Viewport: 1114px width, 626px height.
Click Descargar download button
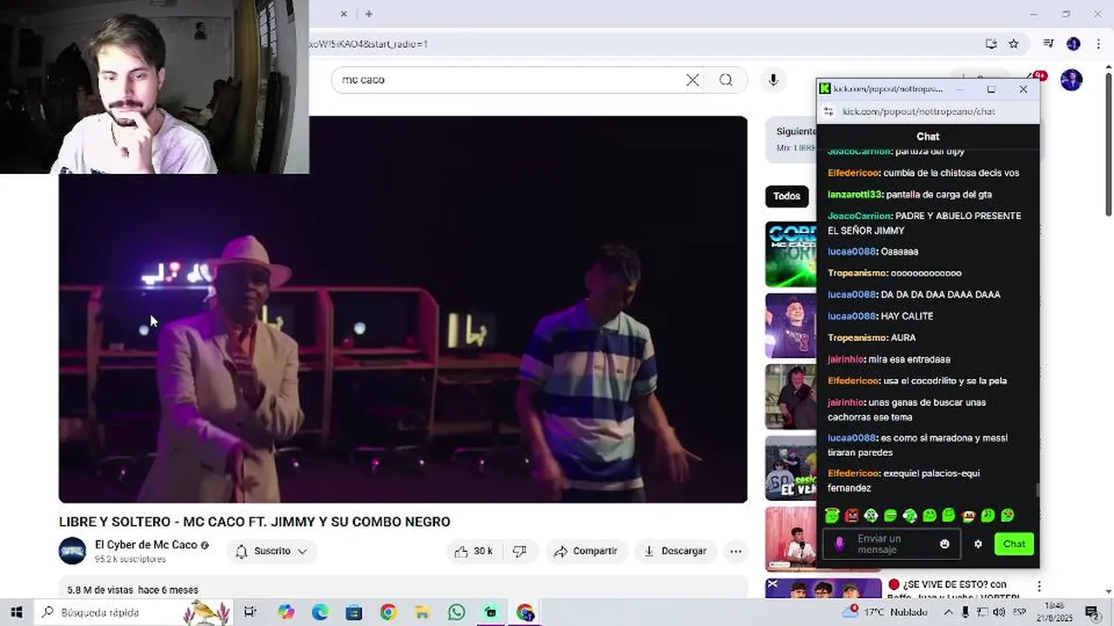point(675,551)
